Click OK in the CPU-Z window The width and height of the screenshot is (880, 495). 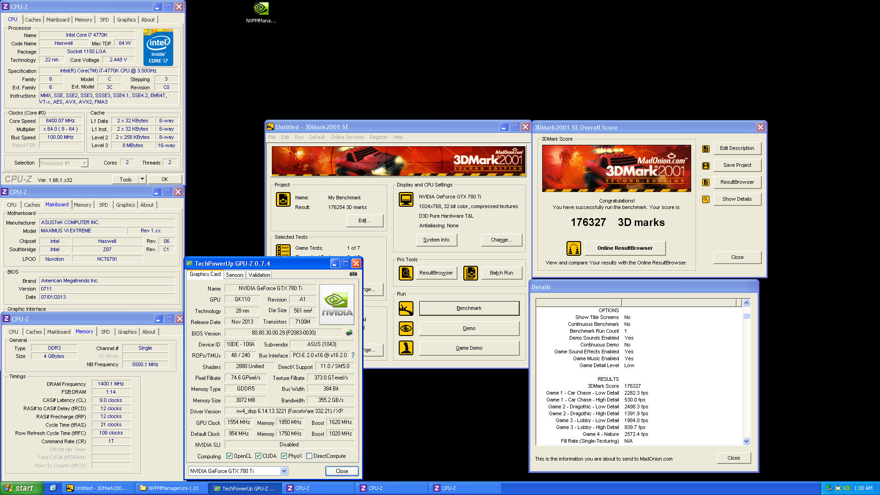(x=165, y=179)
